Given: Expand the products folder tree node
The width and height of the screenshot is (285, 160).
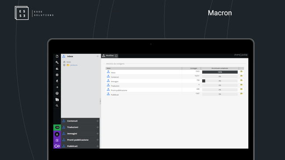Looking at the screenshot, I should pos(64,65).
